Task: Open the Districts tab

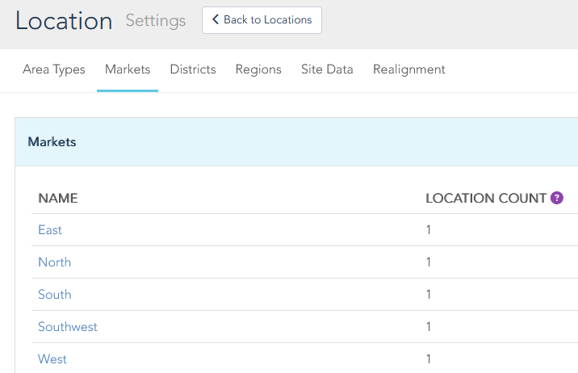Action: 193,69
